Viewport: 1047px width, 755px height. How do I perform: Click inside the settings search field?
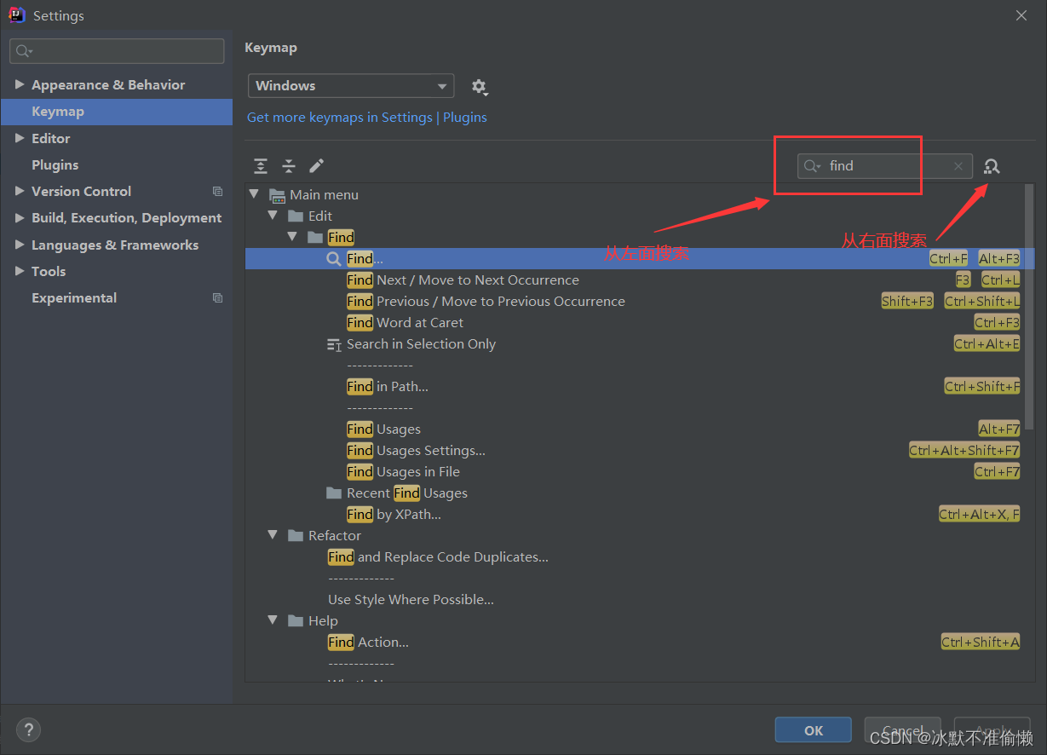[x=117, y=51]
